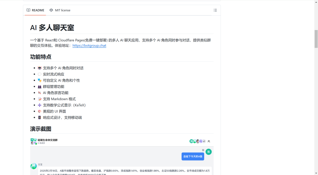Click the page vertical scrollbar thumb
Screen dimensions: 318x175
tap(316, 39)
